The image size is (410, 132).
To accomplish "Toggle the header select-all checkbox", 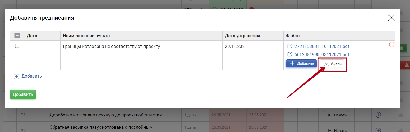I will coord(17,36).
